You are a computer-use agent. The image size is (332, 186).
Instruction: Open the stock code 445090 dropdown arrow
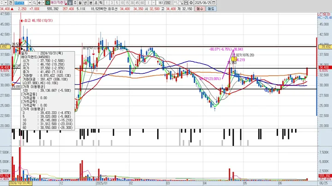click(x=30, y=3)
